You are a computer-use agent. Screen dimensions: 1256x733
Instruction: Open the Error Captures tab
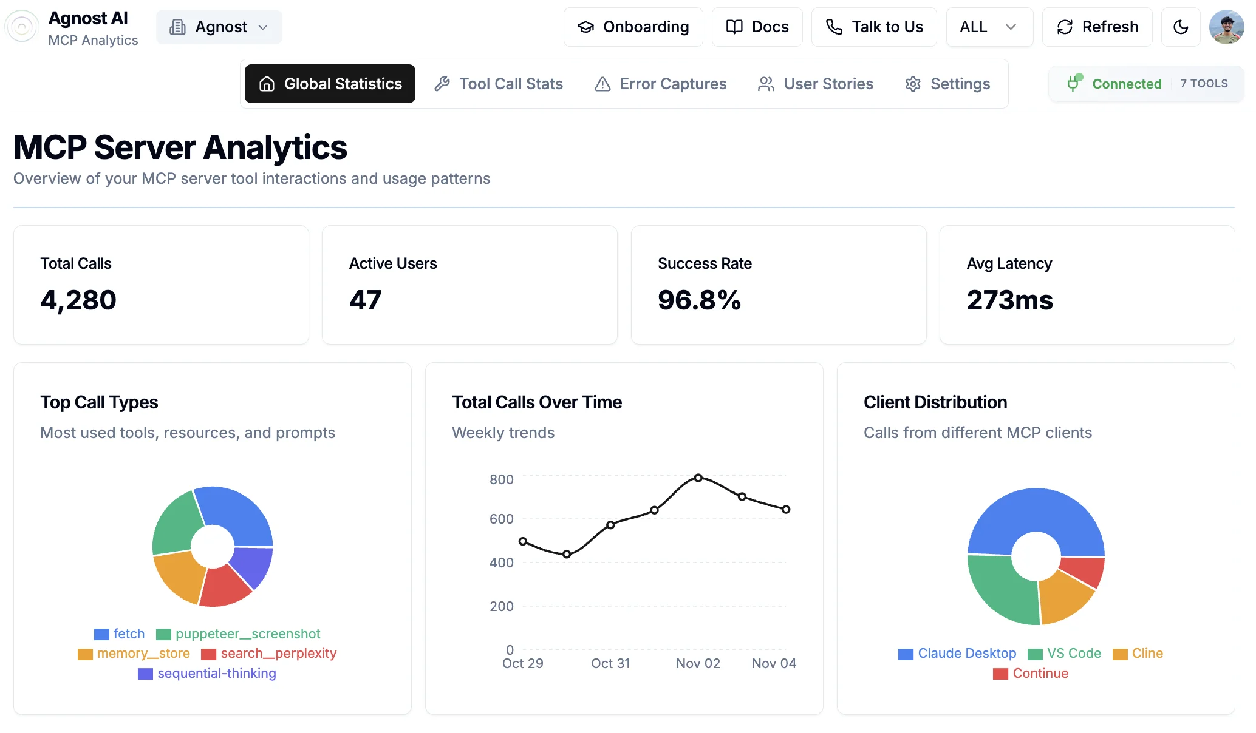661,84
